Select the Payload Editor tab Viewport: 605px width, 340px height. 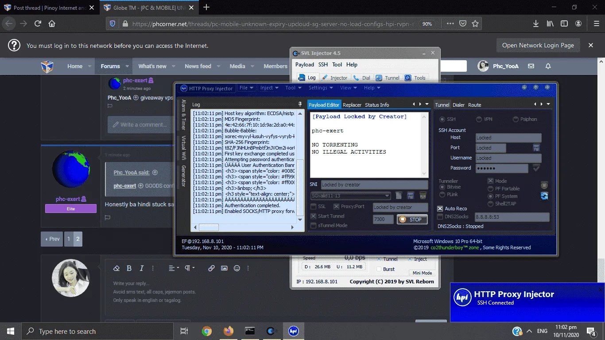click(324, 105)
